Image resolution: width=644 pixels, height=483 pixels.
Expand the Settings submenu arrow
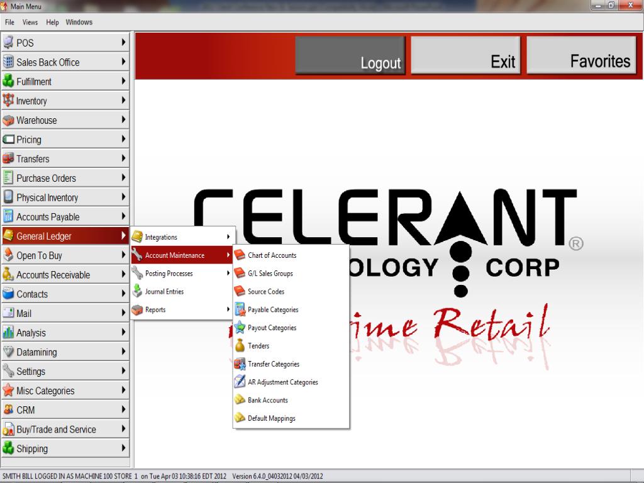tap(123, 370)
